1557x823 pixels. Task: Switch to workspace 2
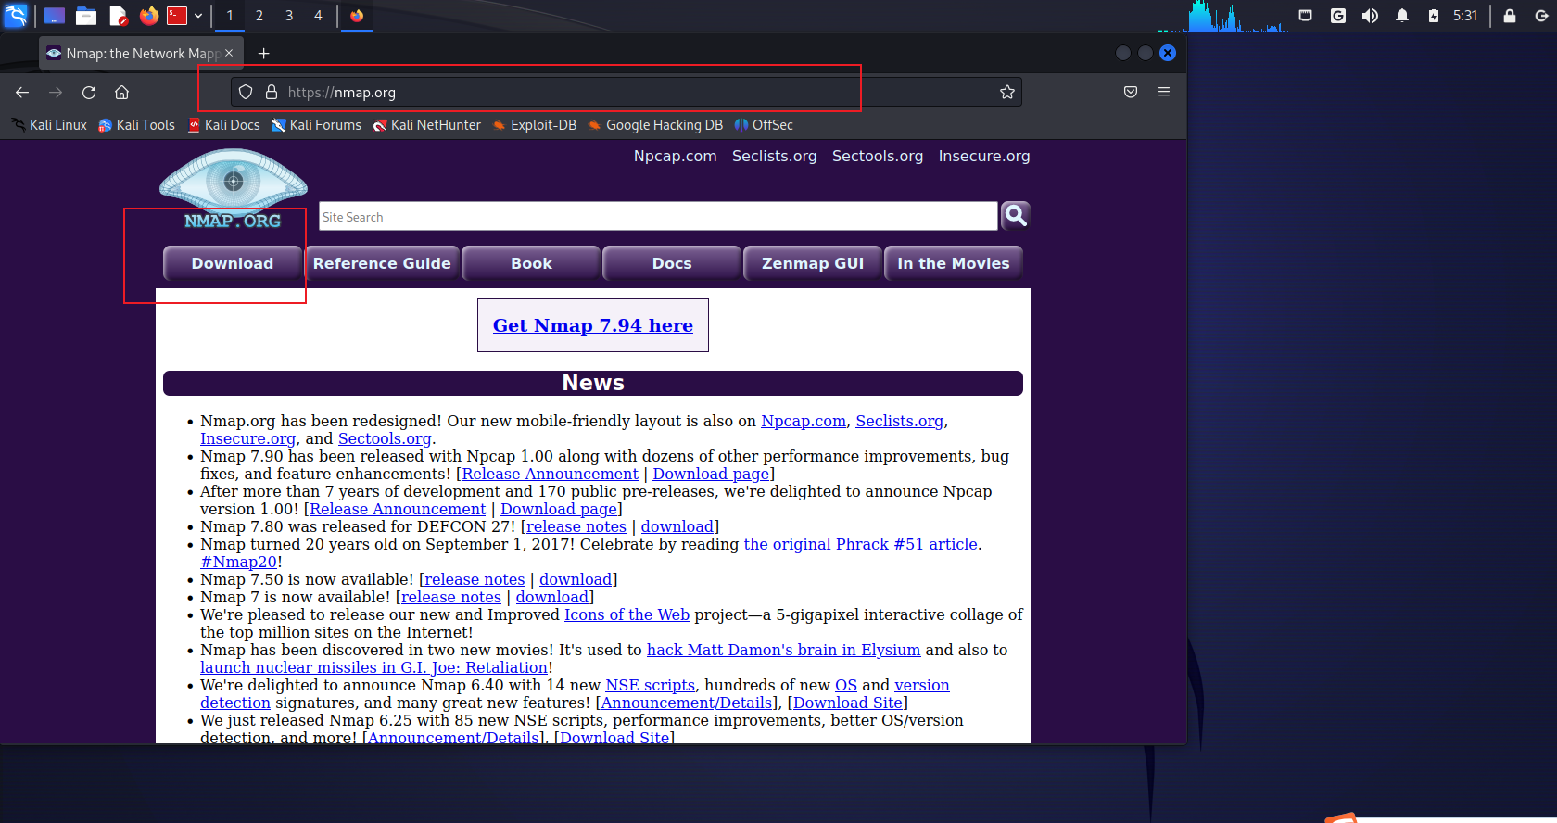tap(259, 16)
